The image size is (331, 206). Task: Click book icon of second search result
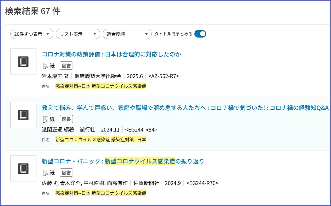23,115
